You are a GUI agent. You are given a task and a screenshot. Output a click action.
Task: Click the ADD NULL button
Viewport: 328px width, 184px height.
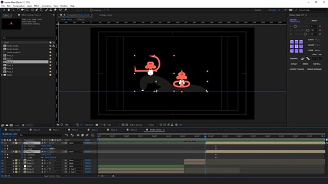(317, 64)
